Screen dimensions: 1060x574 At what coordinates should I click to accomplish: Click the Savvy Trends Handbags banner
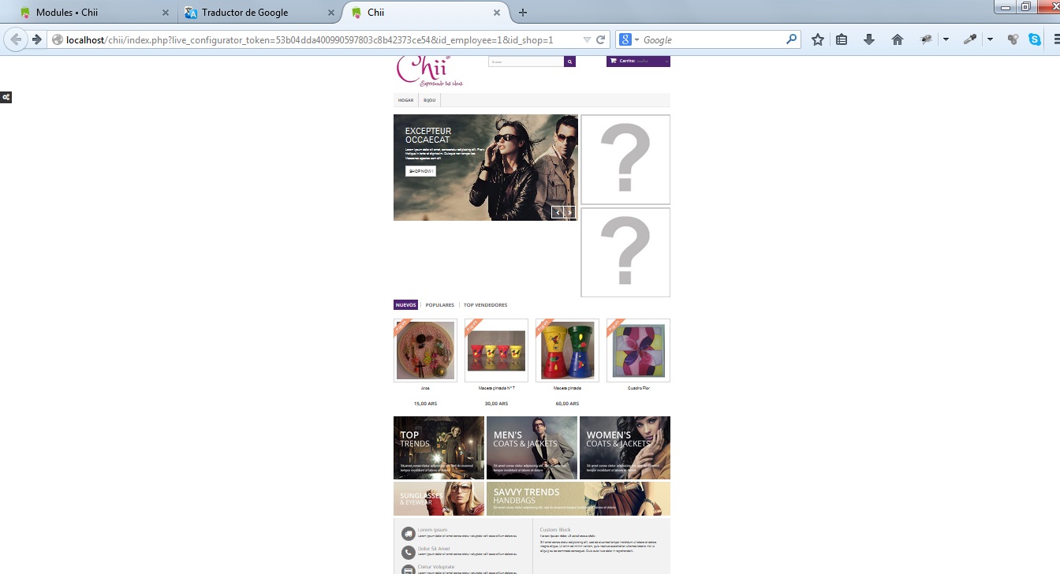click(x=578, y=499)
